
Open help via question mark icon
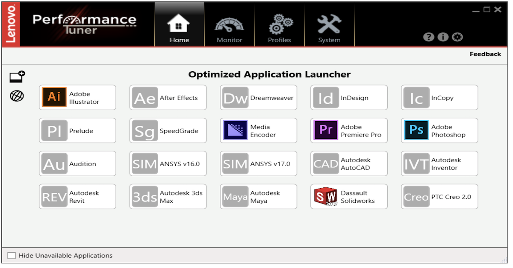pos(428,37)
